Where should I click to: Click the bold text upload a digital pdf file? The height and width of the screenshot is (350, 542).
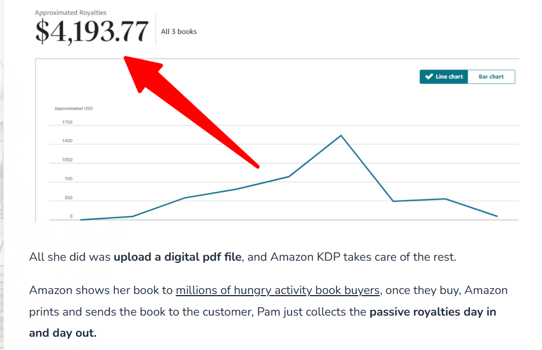(178, 257)
